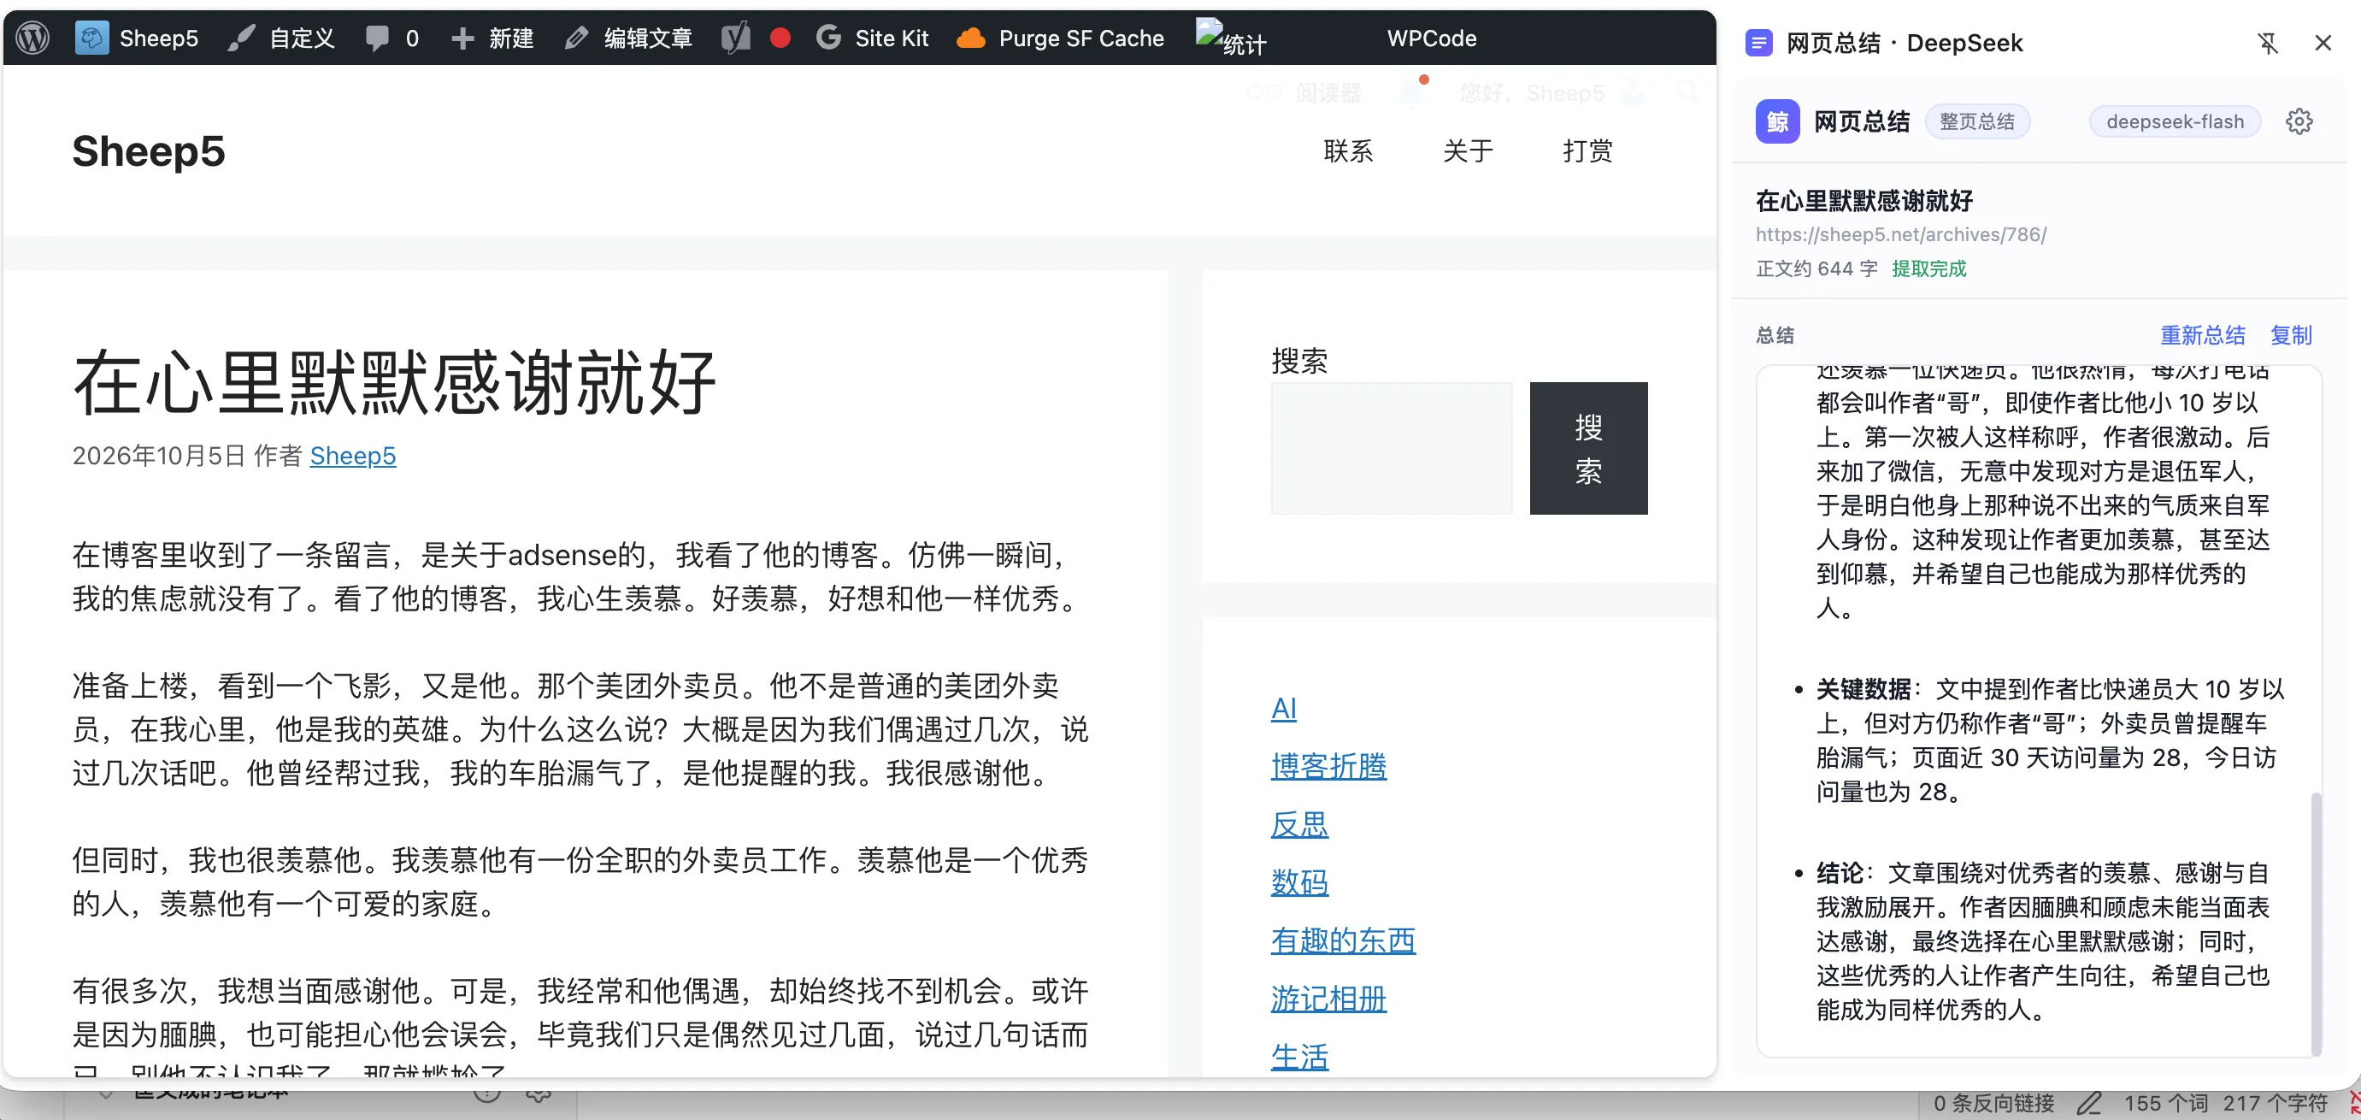Click the purple 鲸 whale logo icon
2361x1120 pixels.
(1777, 121)
